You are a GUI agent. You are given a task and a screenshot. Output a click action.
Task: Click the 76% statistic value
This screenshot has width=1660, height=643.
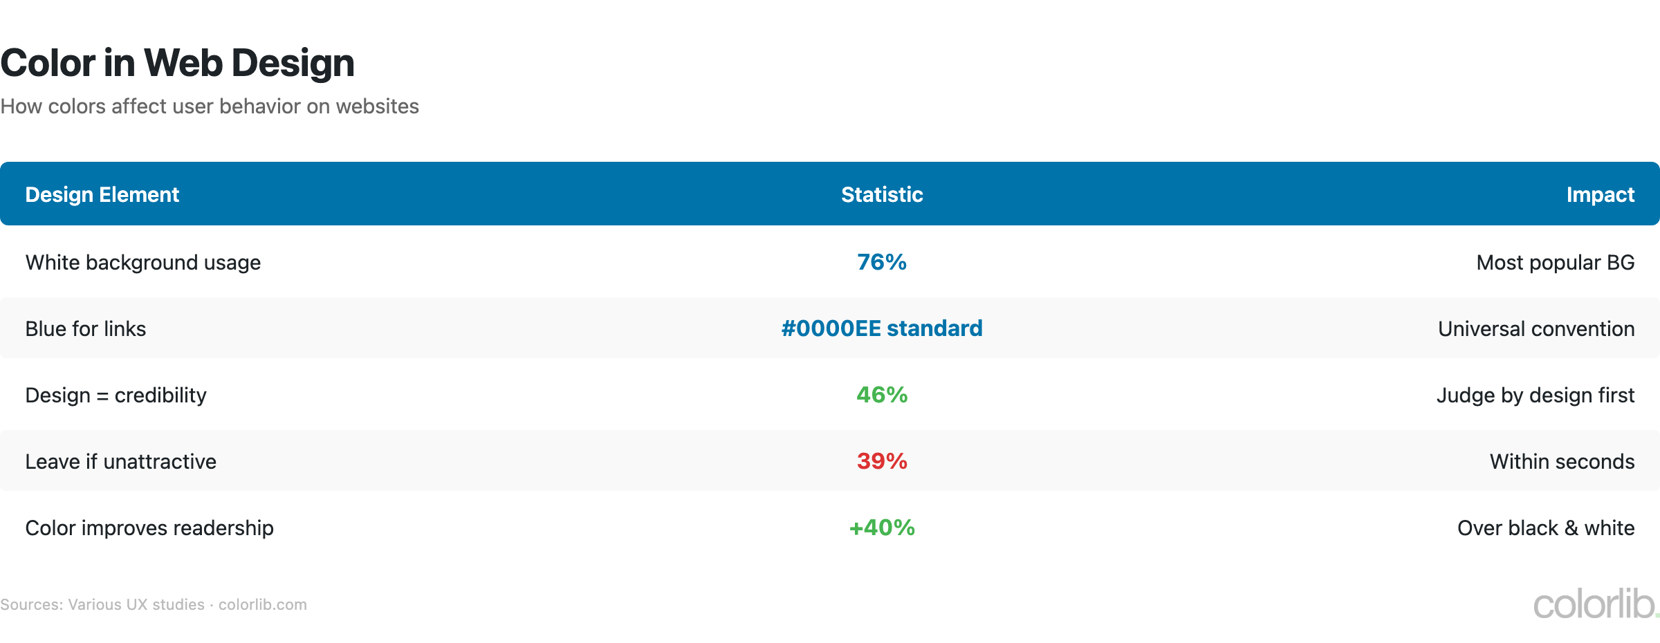pyautogui.click(x=882, y=262)
